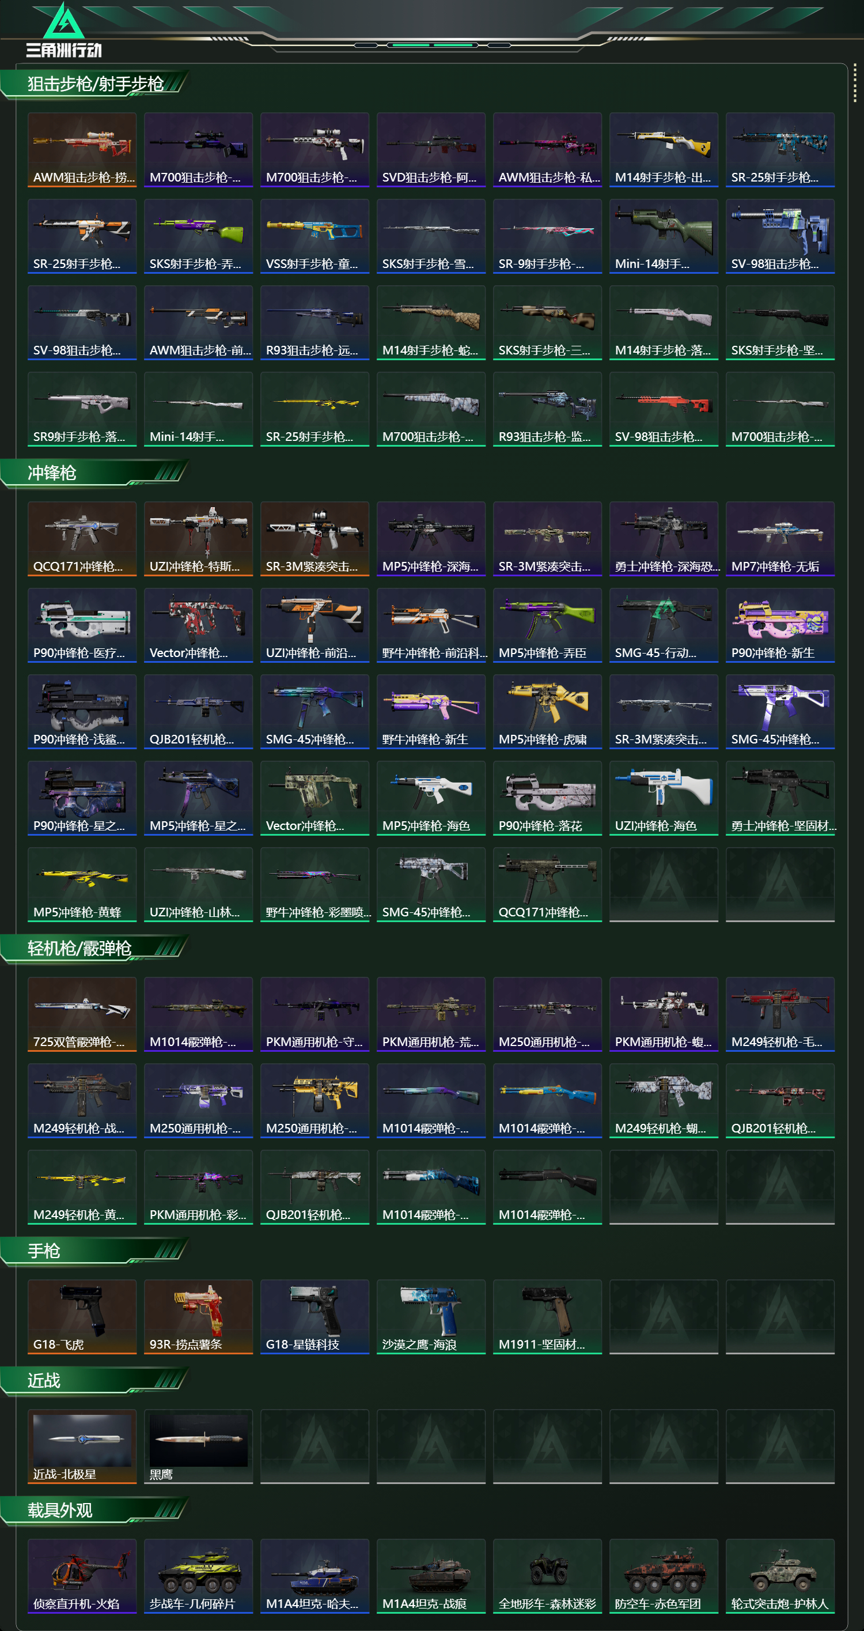
Task: Jump to the 狙击步枪/射手步枪 section header
Action: [95, 84]
